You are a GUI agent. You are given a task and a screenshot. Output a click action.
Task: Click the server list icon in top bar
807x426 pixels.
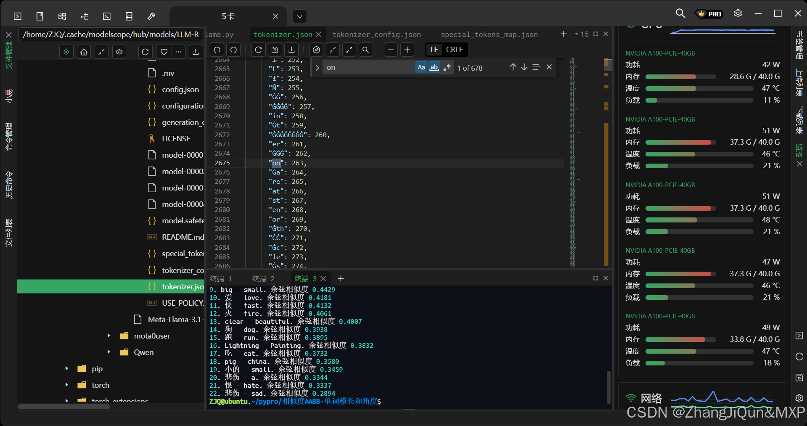[129, 16]
